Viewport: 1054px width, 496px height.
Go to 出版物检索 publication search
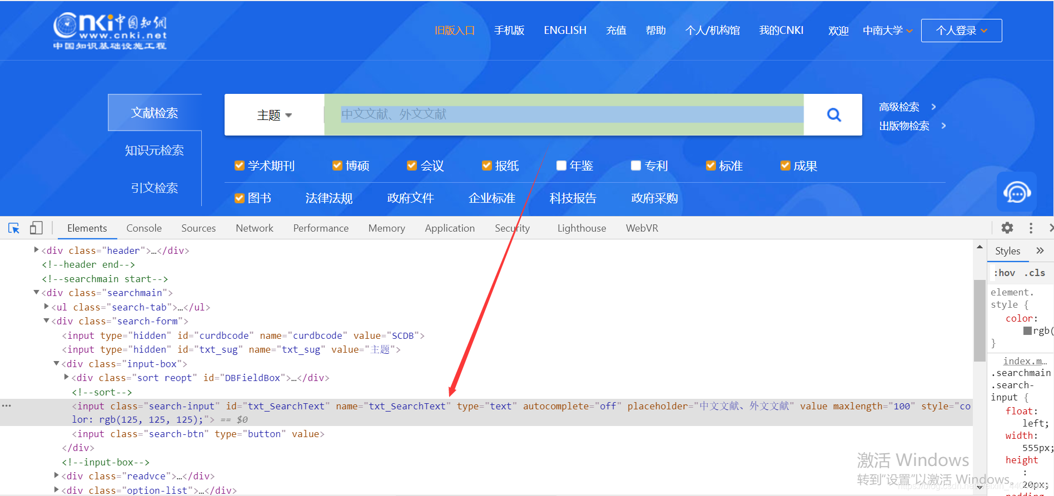(904, 126)
